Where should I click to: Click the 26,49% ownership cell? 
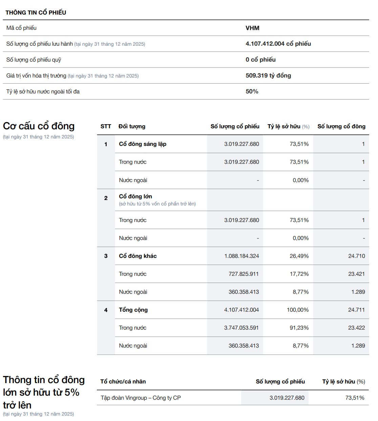[x=299, y=256]
